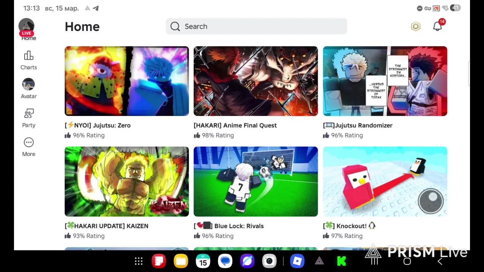Screen dimensions: 484x272
Task: Open the camera app in taskbar
Action: tap(269, 261)
